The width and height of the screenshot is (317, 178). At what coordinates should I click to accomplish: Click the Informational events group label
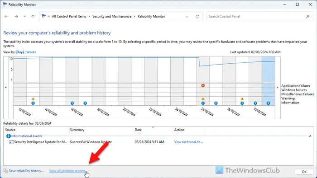(27, 136)
